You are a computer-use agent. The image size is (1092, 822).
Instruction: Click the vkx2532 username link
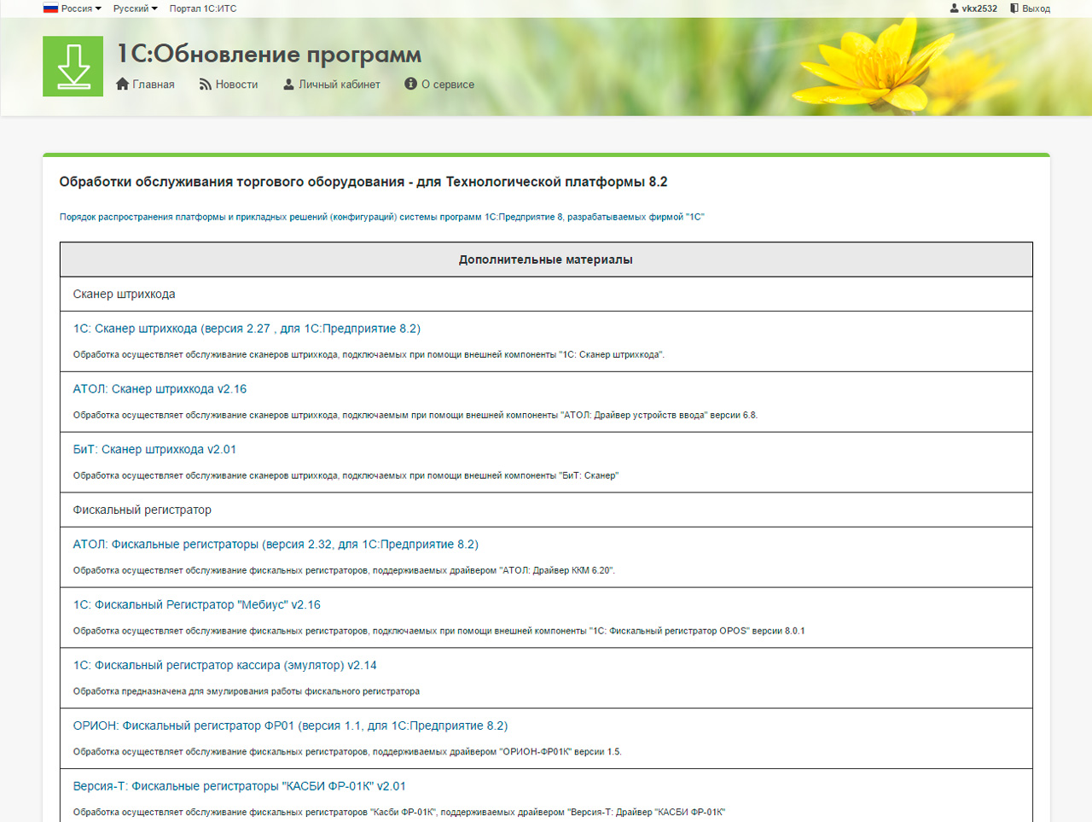pos(979,9)
